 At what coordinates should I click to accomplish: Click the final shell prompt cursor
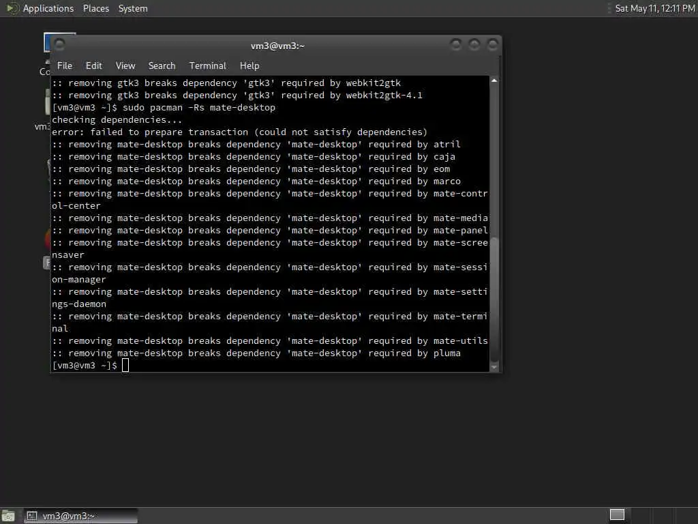125,366
